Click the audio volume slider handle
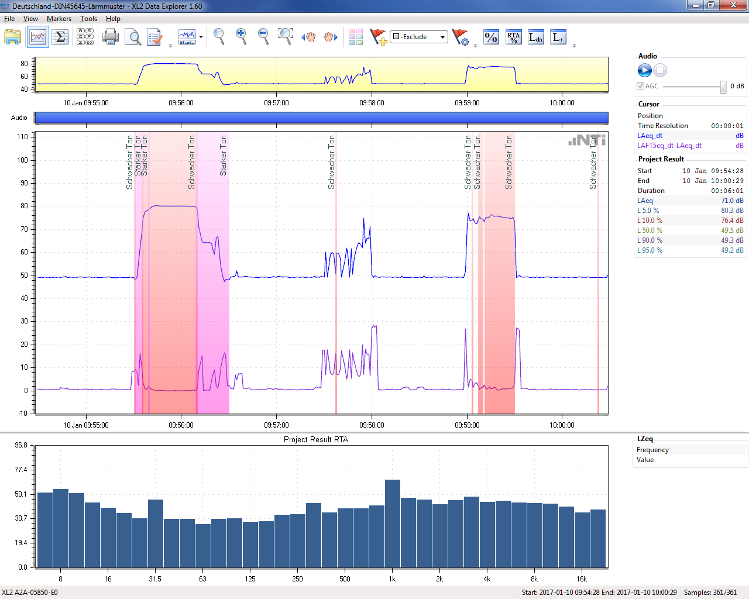The width and height of the screenshot is (749, 599). click(x=723, y=87)
